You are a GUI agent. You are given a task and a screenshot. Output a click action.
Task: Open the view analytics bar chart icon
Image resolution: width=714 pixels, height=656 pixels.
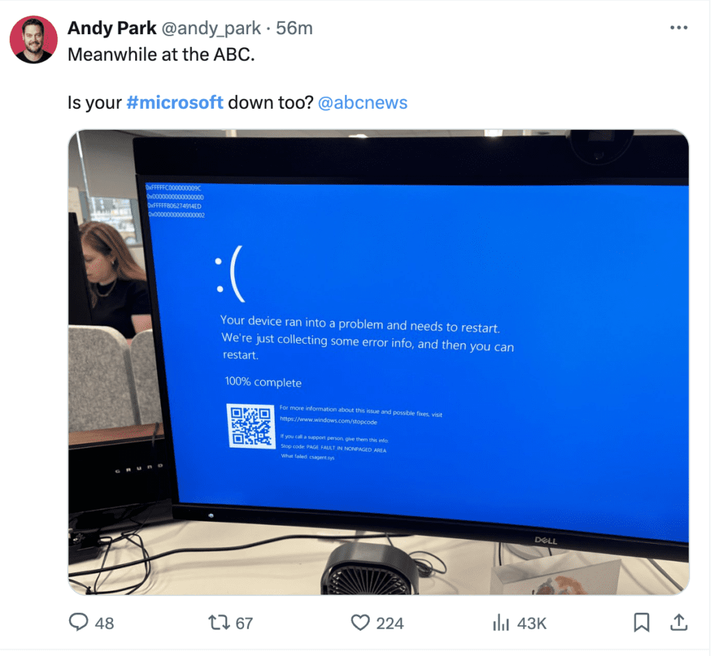(501, 623)
